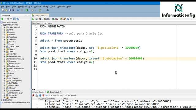196x110 pixels.
Task: Select Other Users in the tree
Action: (13, 98)
